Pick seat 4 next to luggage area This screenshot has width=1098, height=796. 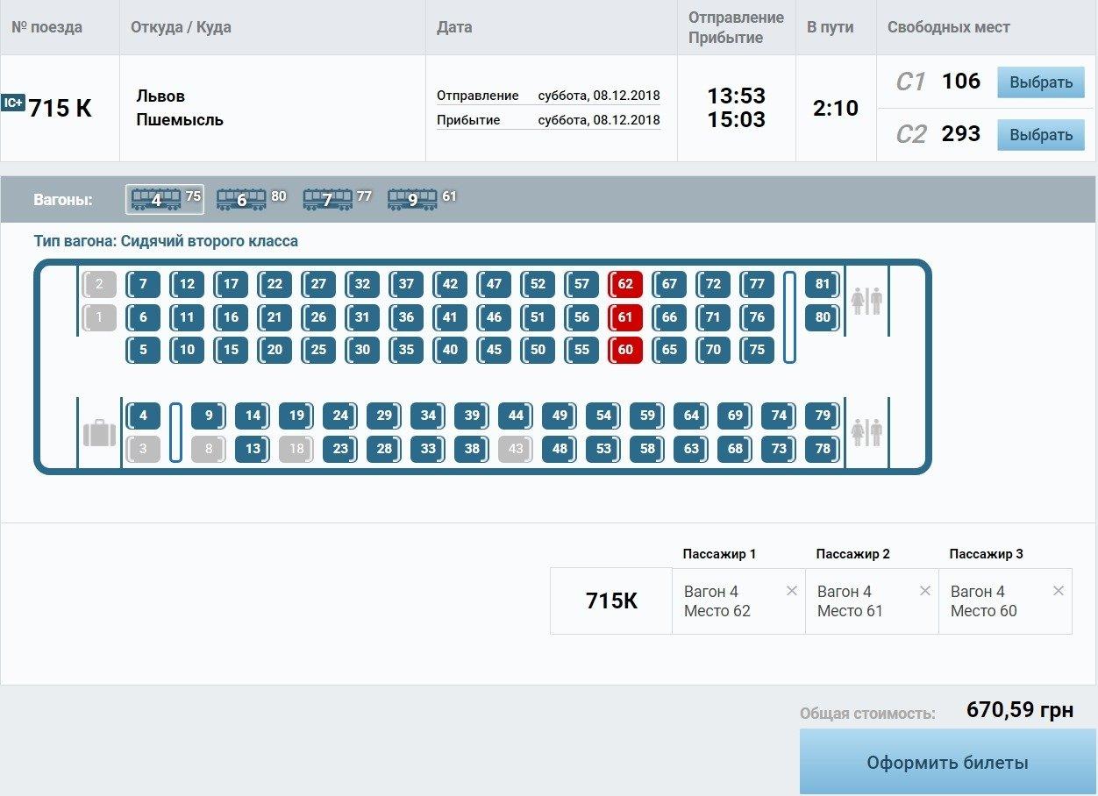[x=143, y=416]
